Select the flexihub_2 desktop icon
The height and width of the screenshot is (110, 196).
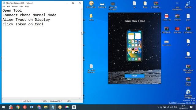pyautogui.click(x=102, y=5)
